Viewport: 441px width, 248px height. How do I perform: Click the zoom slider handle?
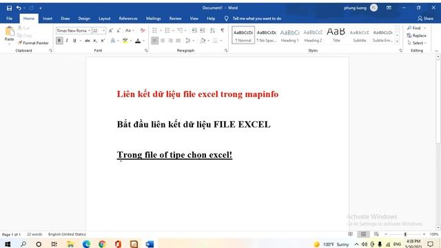coord(405,234)
